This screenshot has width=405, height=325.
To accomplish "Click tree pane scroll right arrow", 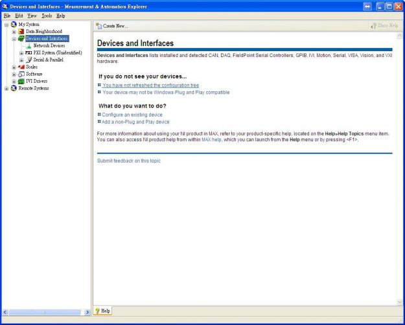I will pyautogui.click(x=87, y=312).
